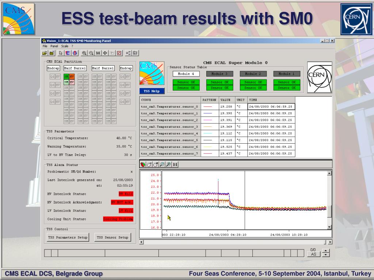This screenshot has height=280, width=374.
Task: Click upper Sensor OK under Module 4
Action: point(186,82)
